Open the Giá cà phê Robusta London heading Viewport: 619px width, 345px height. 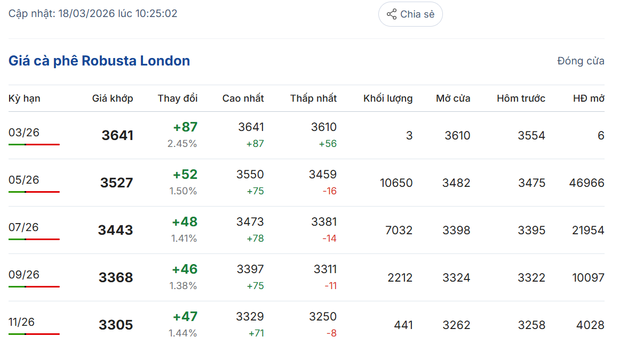pyautogui.click(x=99, y=61)
